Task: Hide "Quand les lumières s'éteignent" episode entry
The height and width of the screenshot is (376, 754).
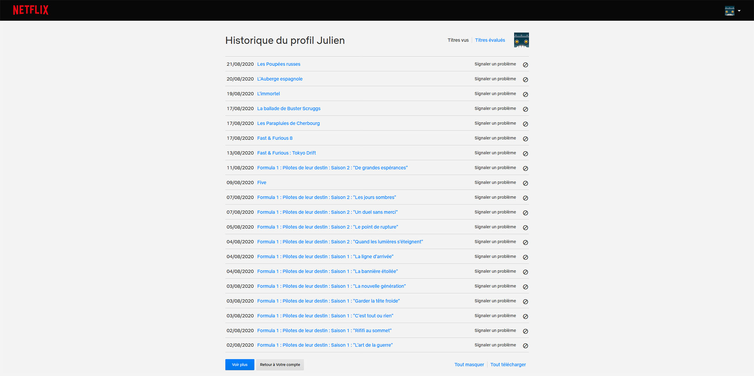Action: (x=525, y=242)
